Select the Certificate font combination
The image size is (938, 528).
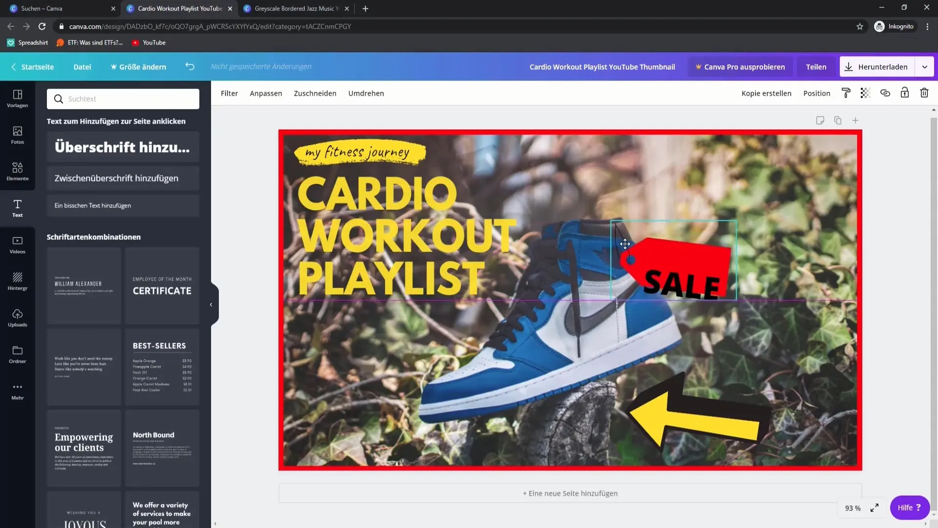[162, 286]
